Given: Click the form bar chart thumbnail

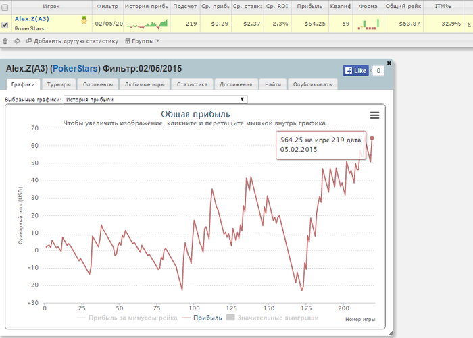Looking at the screenshot, I should (x=368, y=24).
